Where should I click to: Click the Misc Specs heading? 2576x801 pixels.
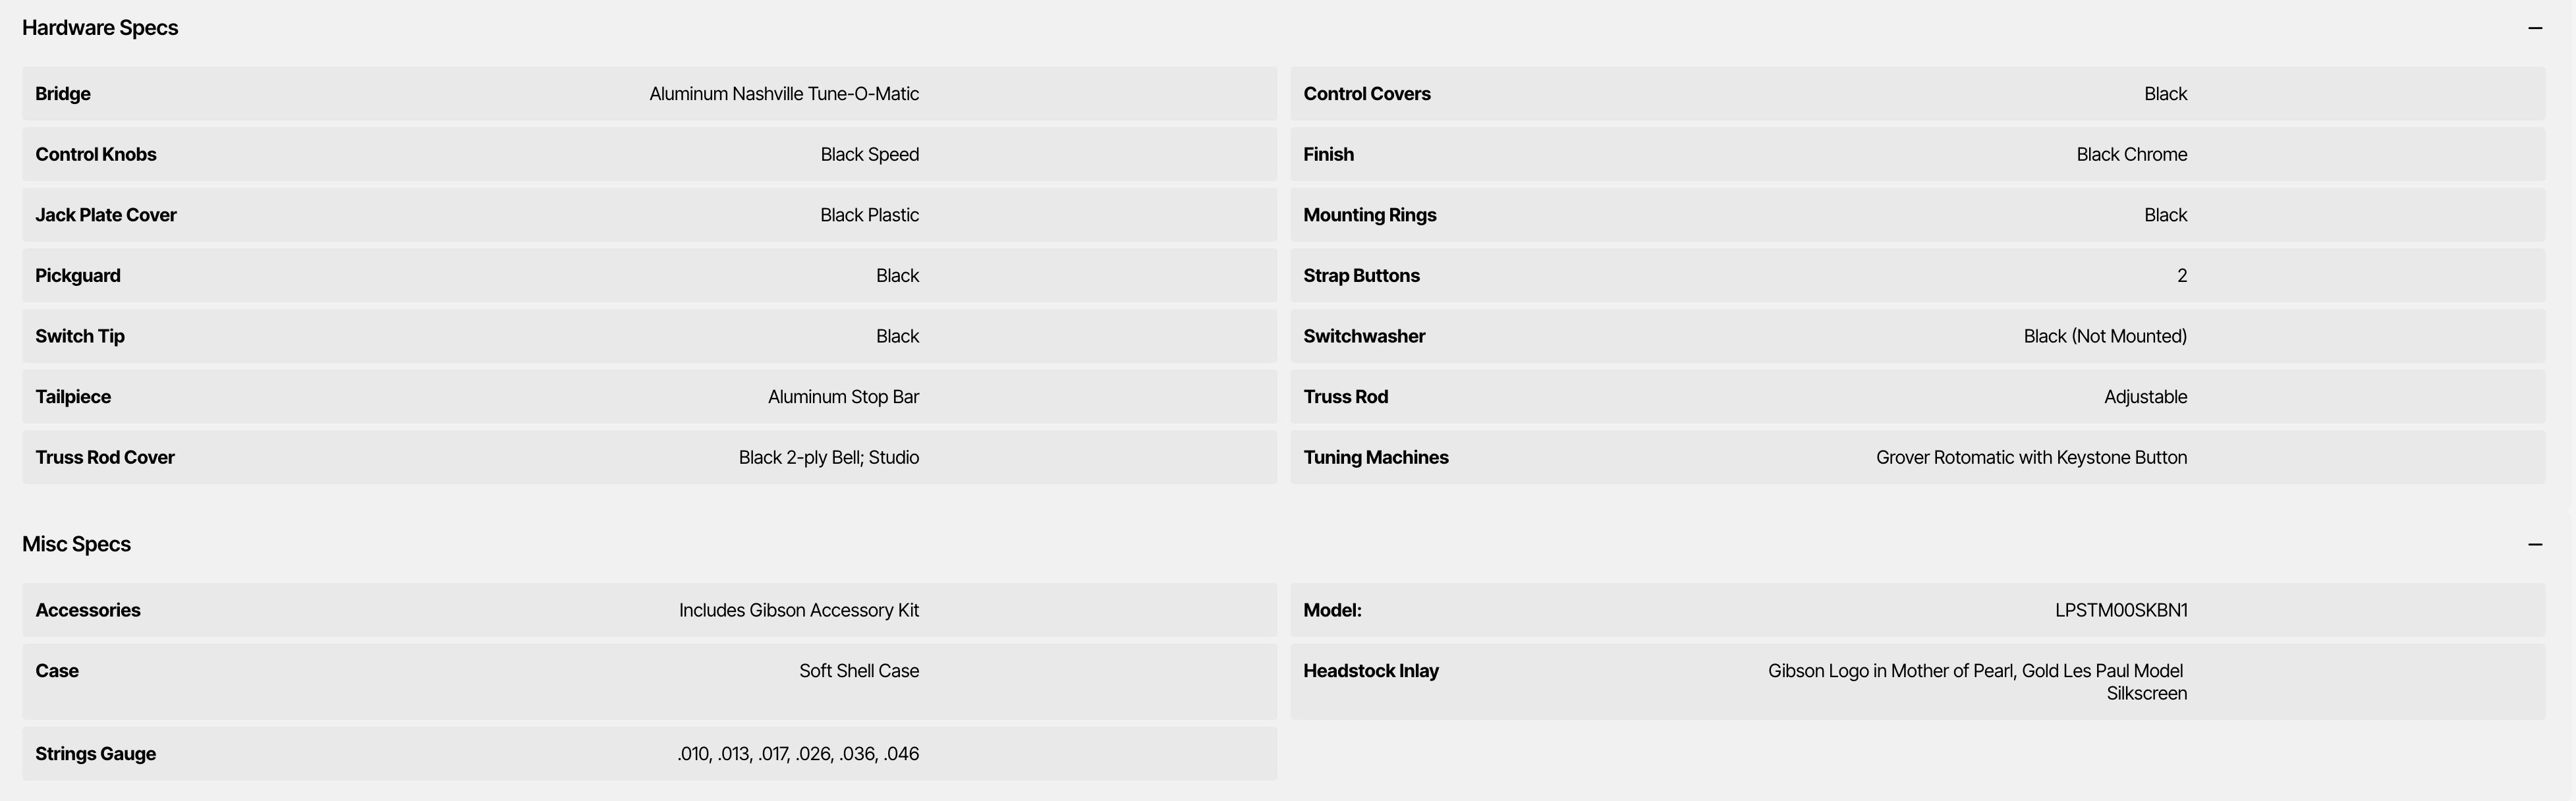(77, 544)
